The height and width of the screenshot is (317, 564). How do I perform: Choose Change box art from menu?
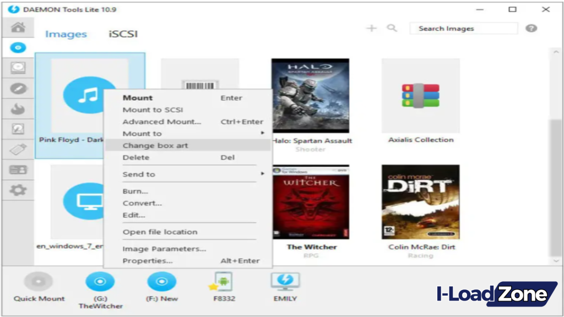[x=155, y=145]
